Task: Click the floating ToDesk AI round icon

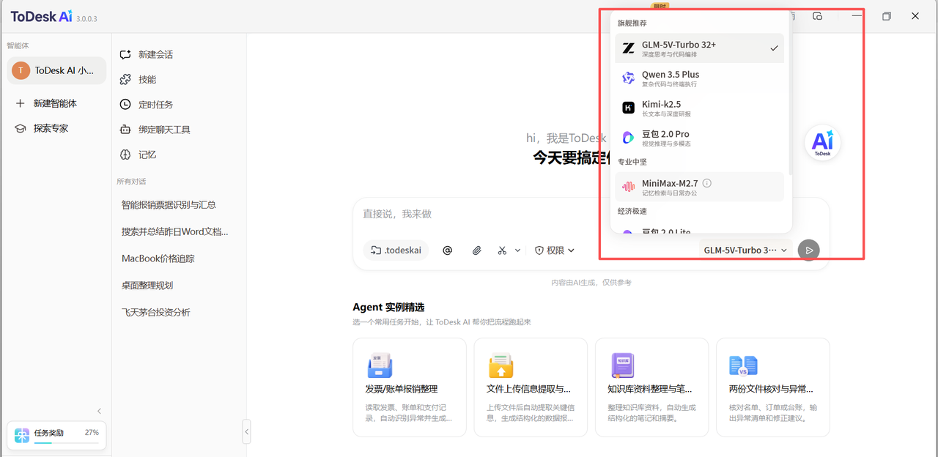Action: tap(822, 144)
